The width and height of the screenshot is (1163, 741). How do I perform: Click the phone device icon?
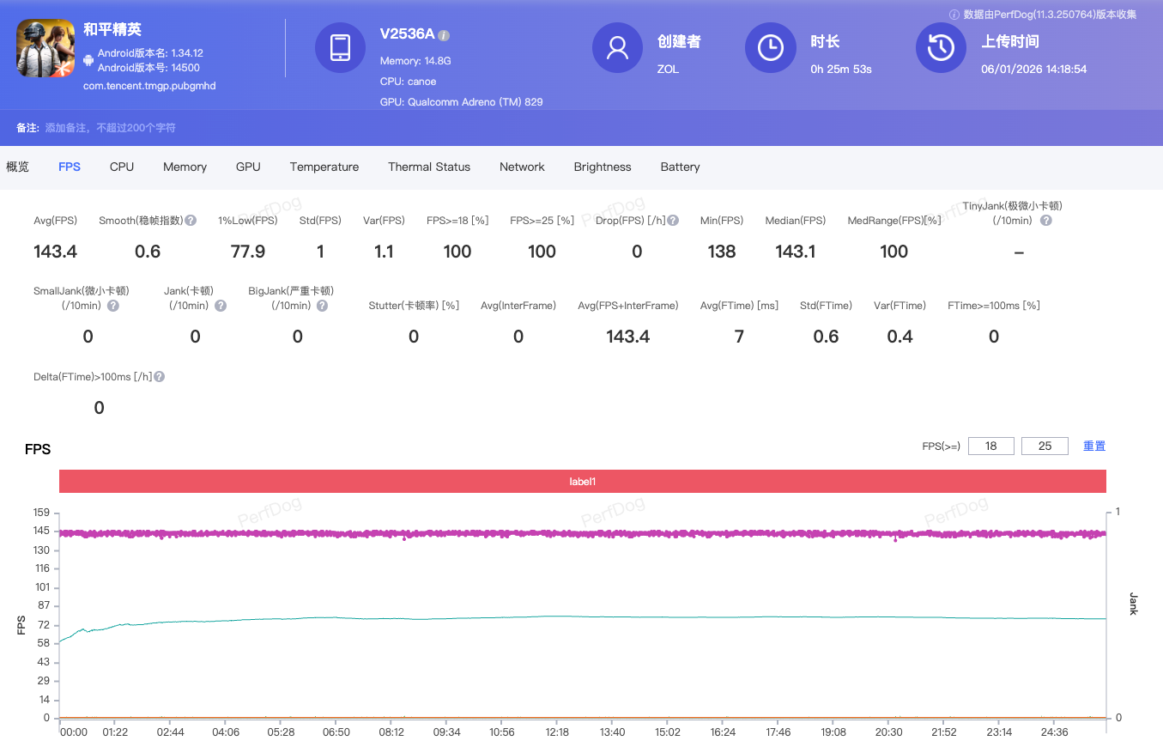click(340, 48)
